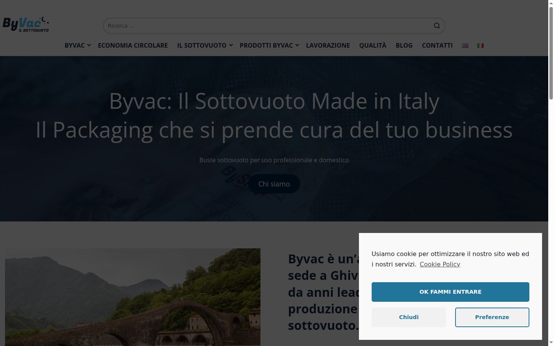Expand the BYVAC menu chevron

tap(89, 45)
